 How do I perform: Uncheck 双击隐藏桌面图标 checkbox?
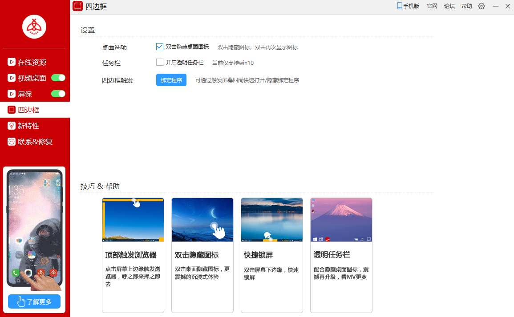[x=160, y=47]
